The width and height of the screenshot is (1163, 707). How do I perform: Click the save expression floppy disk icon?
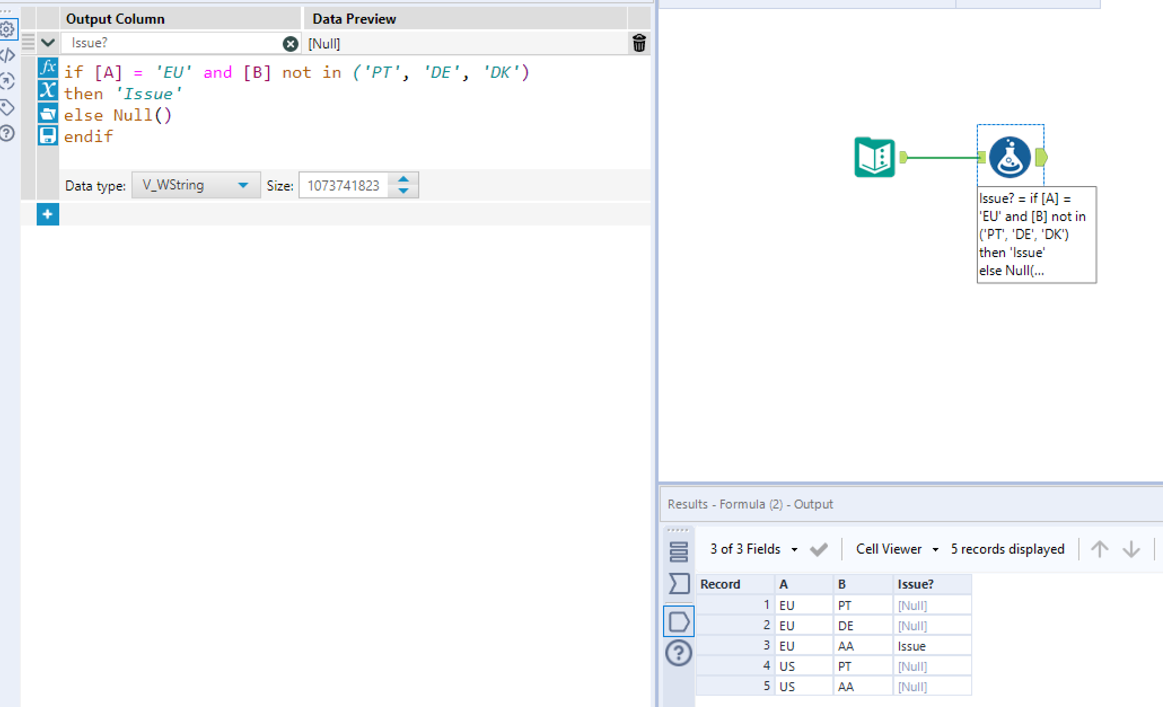(x=48, y=135)
